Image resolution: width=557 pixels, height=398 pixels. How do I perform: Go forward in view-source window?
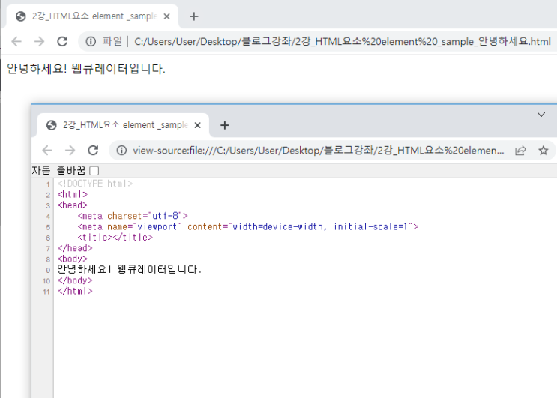[x=70, y=151]
